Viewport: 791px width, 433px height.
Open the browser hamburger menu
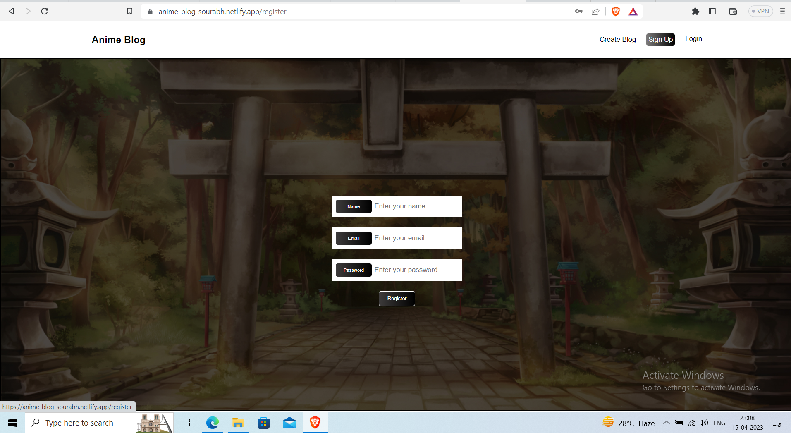coord(782,11)
